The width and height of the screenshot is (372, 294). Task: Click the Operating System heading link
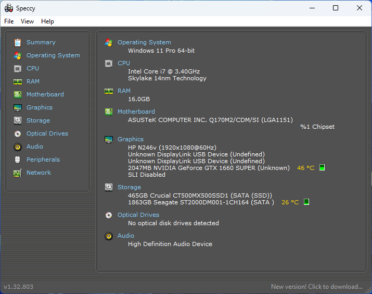[144, 42]
